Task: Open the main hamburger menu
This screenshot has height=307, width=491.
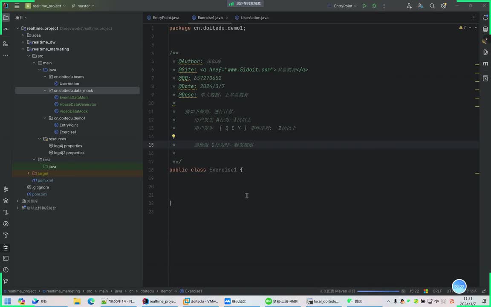Action: [17, 6]
